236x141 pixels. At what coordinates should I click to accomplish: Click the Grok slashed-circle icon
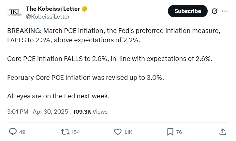pos(214,11)
